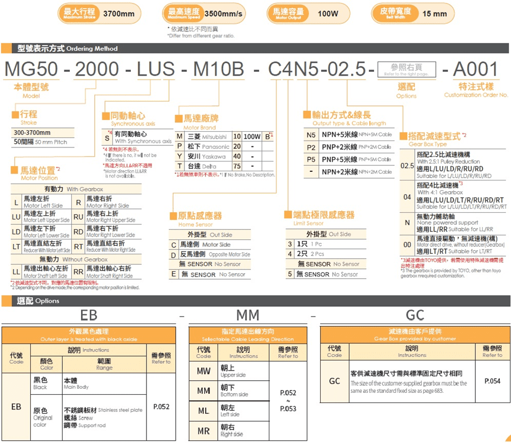511x444 pixels.
Task: Click the 最高速度 Maximum Speed badge
Action: [183, 13]
